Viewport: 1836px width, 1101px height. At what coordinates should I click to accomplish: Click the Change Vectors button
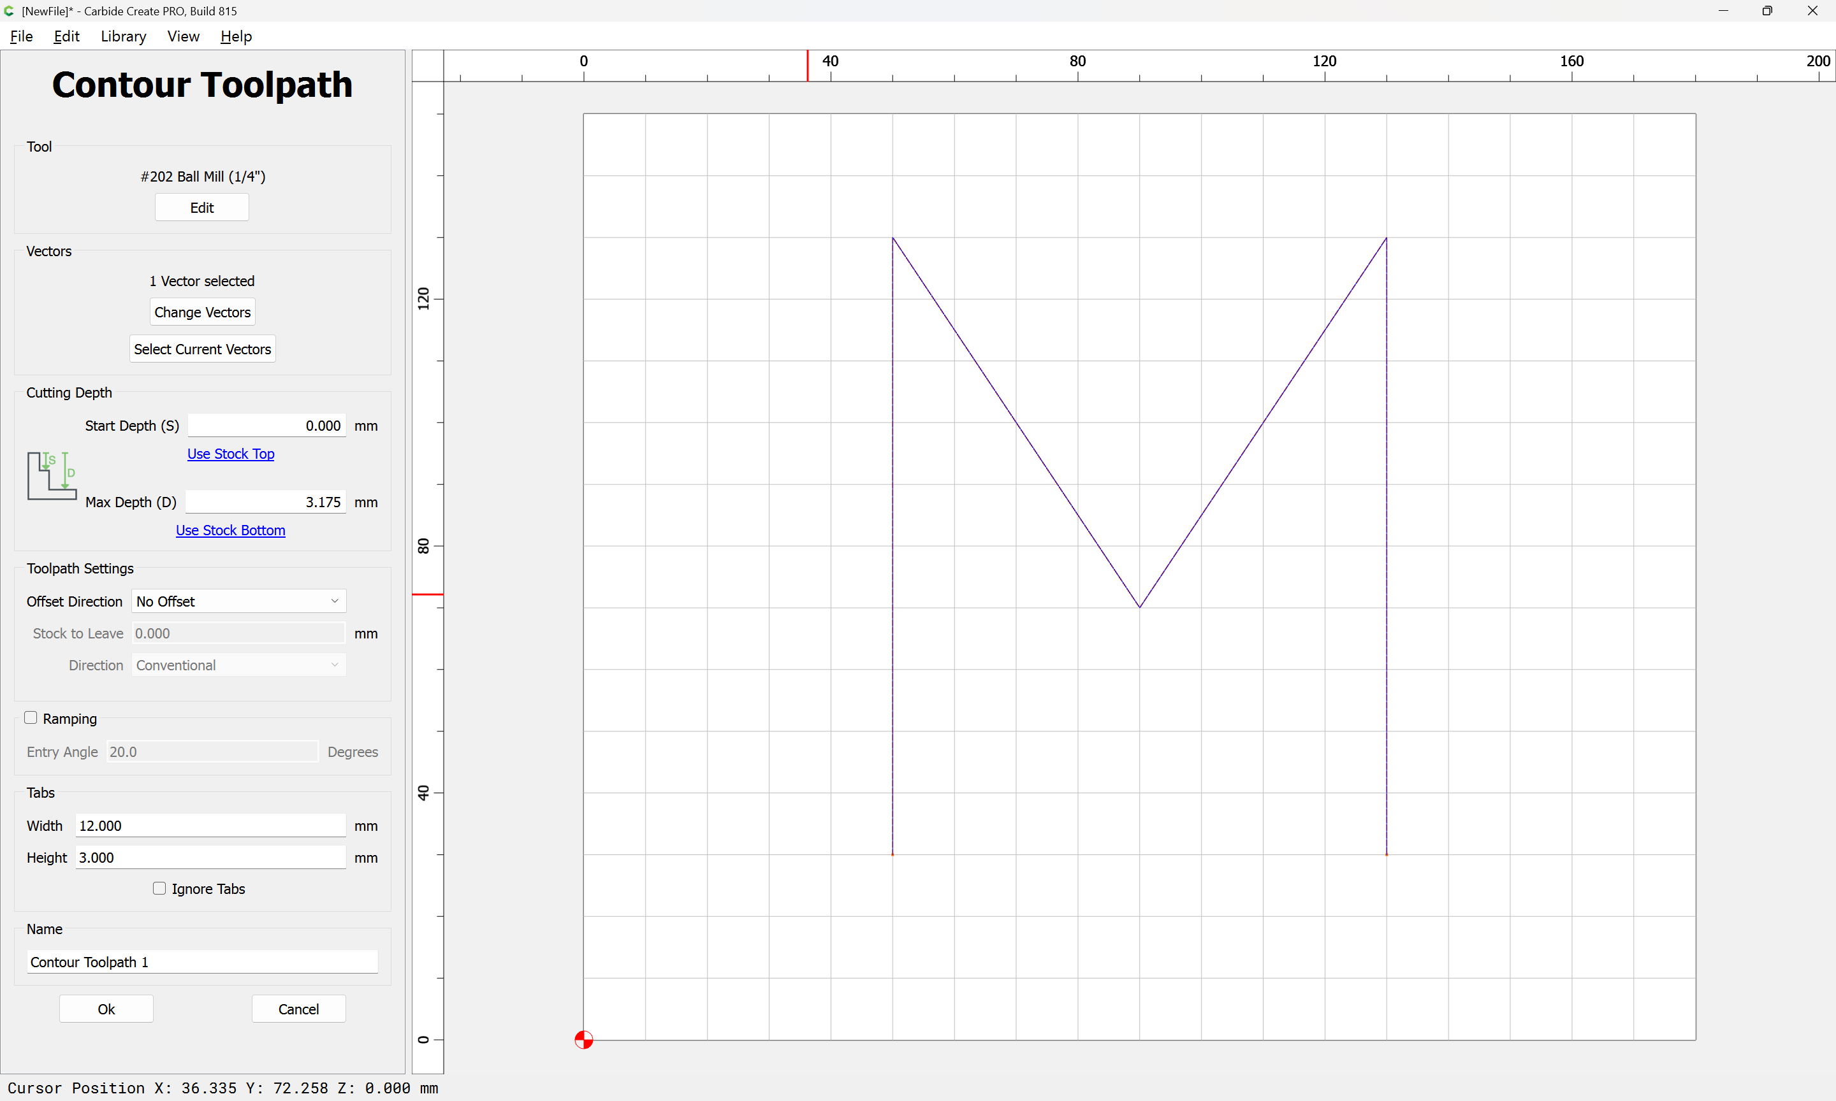(203, 312)
